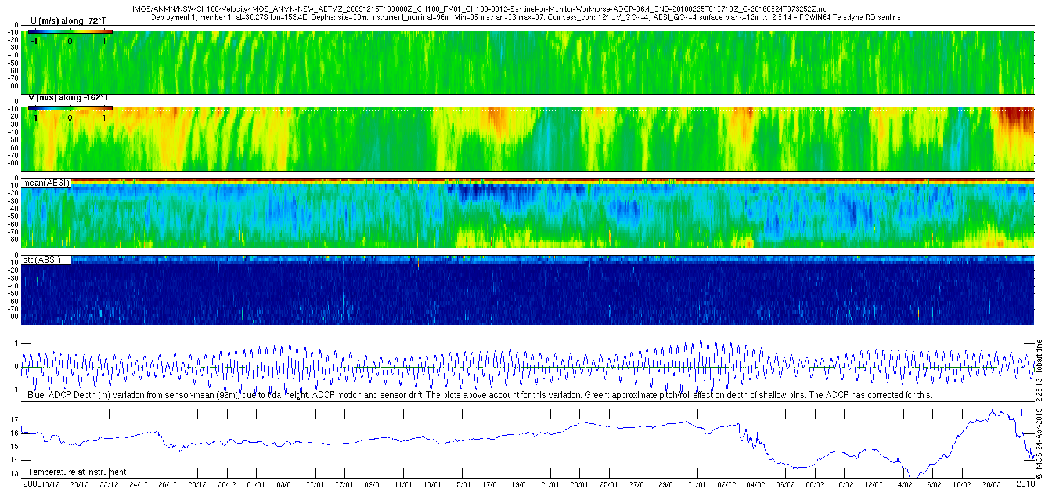Click the 14/02 date tick label
Viewport: 1045px width, 493px height.
[903, 485]
